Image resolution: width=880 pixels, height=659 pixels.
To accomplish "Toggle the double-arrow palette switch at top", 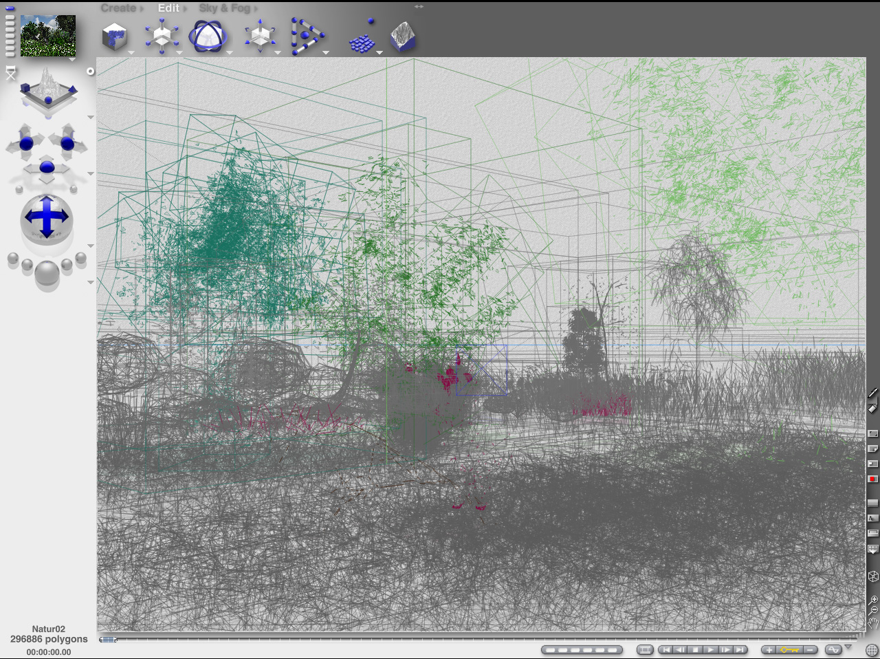I will tap(419, 7).
